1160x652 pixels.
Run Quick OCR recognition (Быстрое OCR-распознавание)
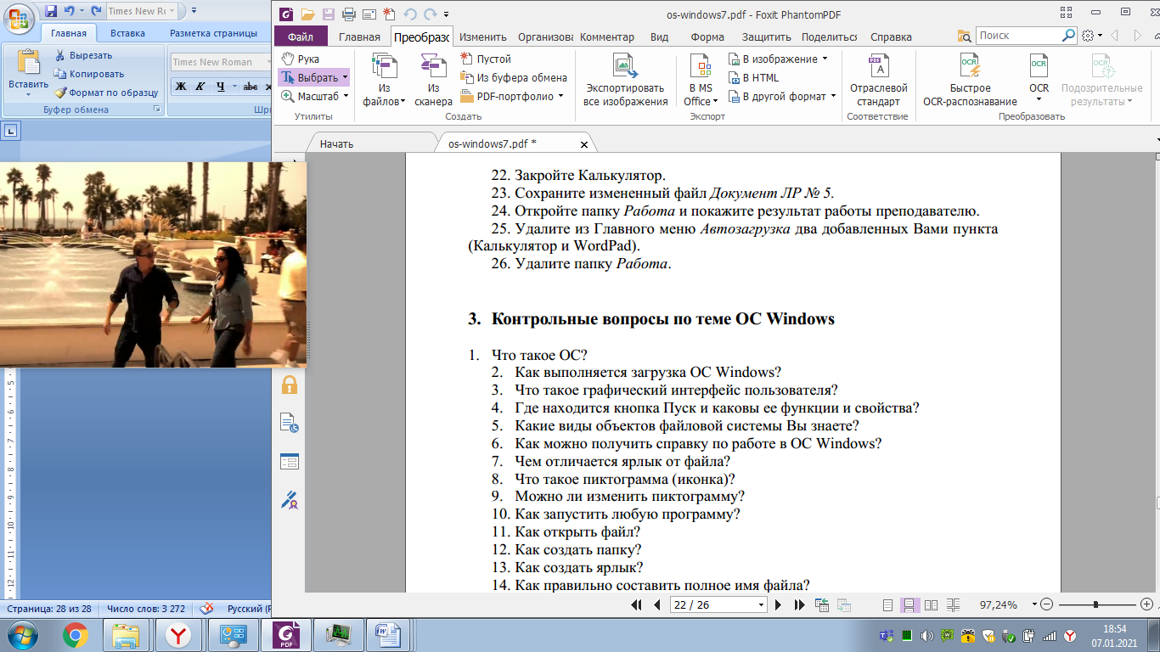point(970,80)
